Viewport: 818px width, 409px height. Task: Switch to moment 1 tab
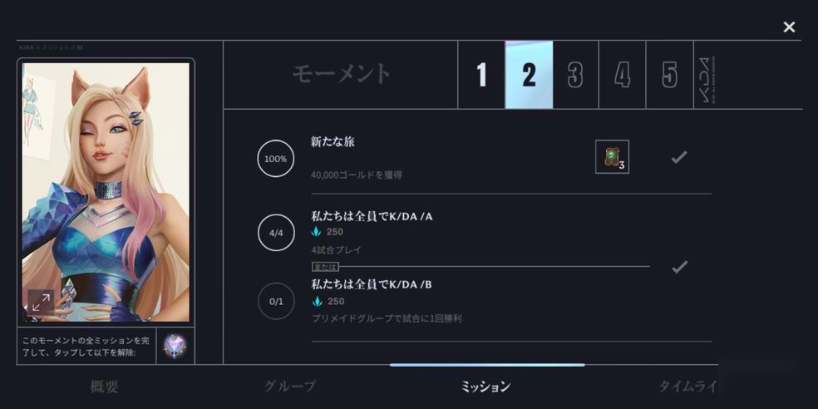coord(481,75)
